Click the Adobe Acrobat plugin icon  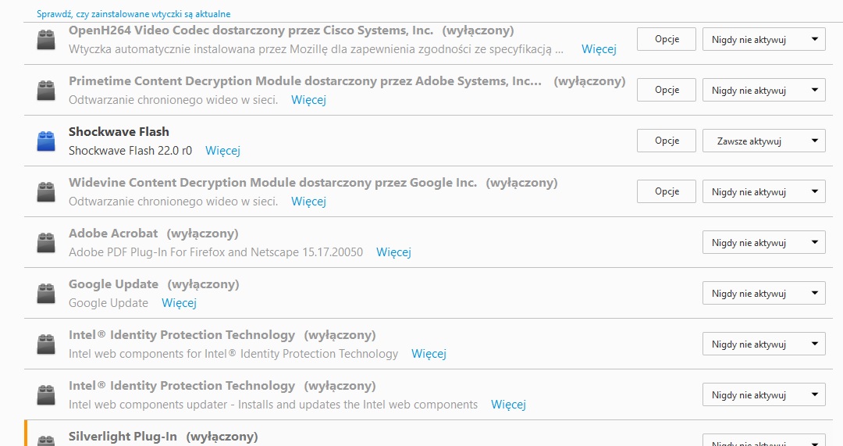tap(46, 243)
